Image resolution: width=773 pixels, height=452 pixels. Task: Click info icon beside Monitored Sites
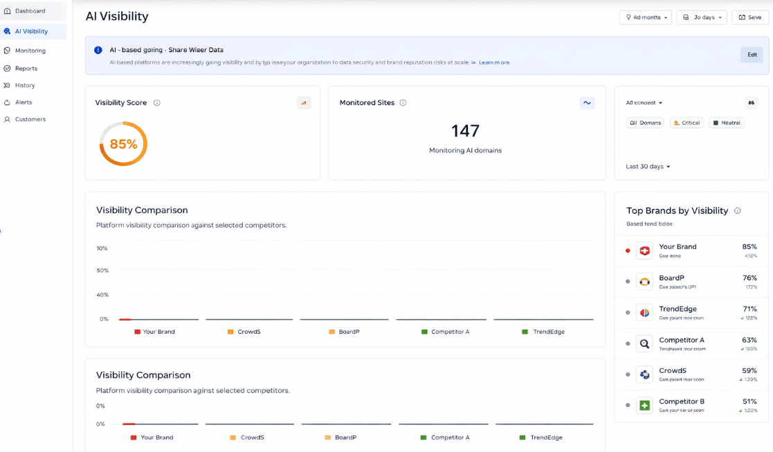(403, 103)
